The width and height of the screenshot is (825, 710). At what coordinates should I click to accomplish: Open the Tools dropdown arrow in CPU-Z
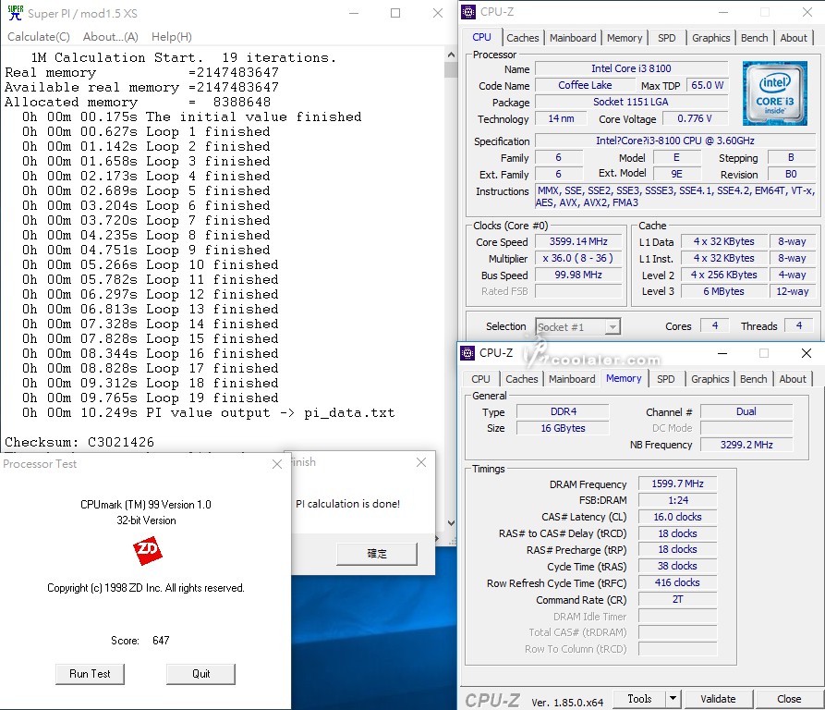click(x=673, y=699)
